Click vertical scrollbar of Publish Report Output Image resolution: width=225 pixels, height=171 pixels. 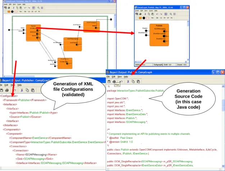tap(223, 126)
